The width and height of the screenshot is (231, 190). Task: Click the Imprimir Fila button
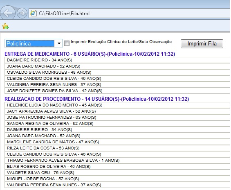202,44
